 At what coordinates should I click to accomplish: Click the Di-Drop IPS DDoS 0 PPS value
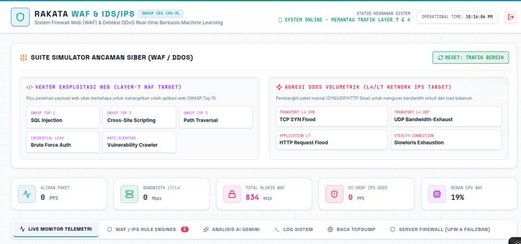click(356, 198)
